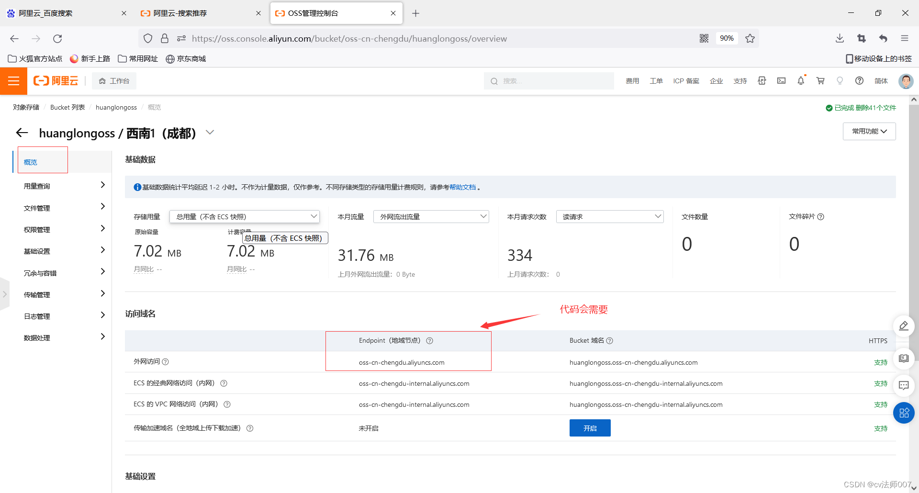Click browser QR code icon in address bar
The image size is (919, 493).
pos(704,38)
